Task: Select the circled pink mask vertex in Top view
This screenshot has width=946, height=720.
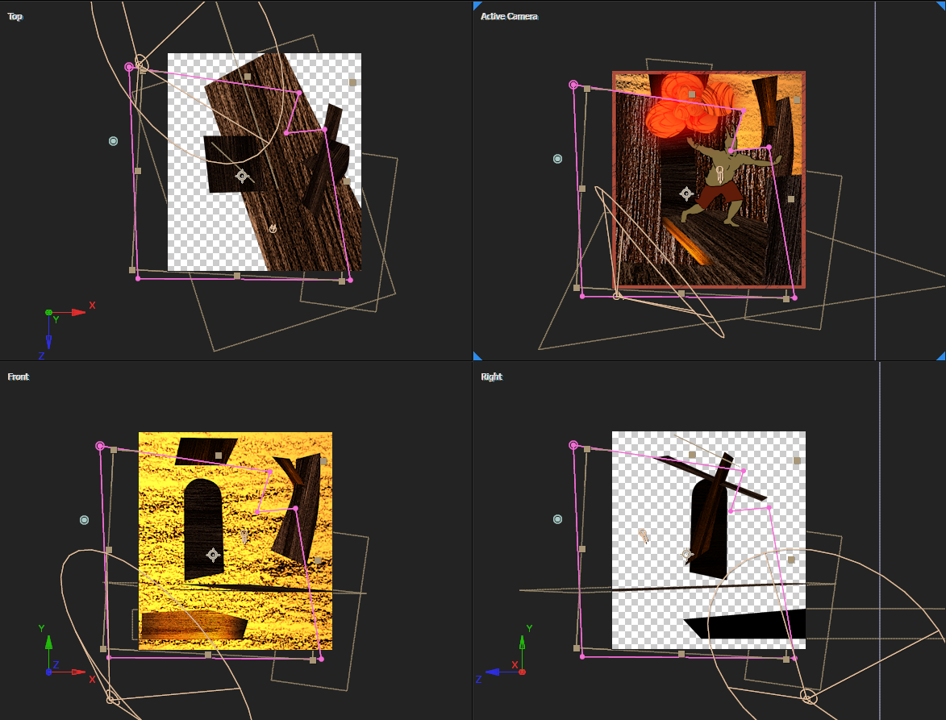Action: 129,67
